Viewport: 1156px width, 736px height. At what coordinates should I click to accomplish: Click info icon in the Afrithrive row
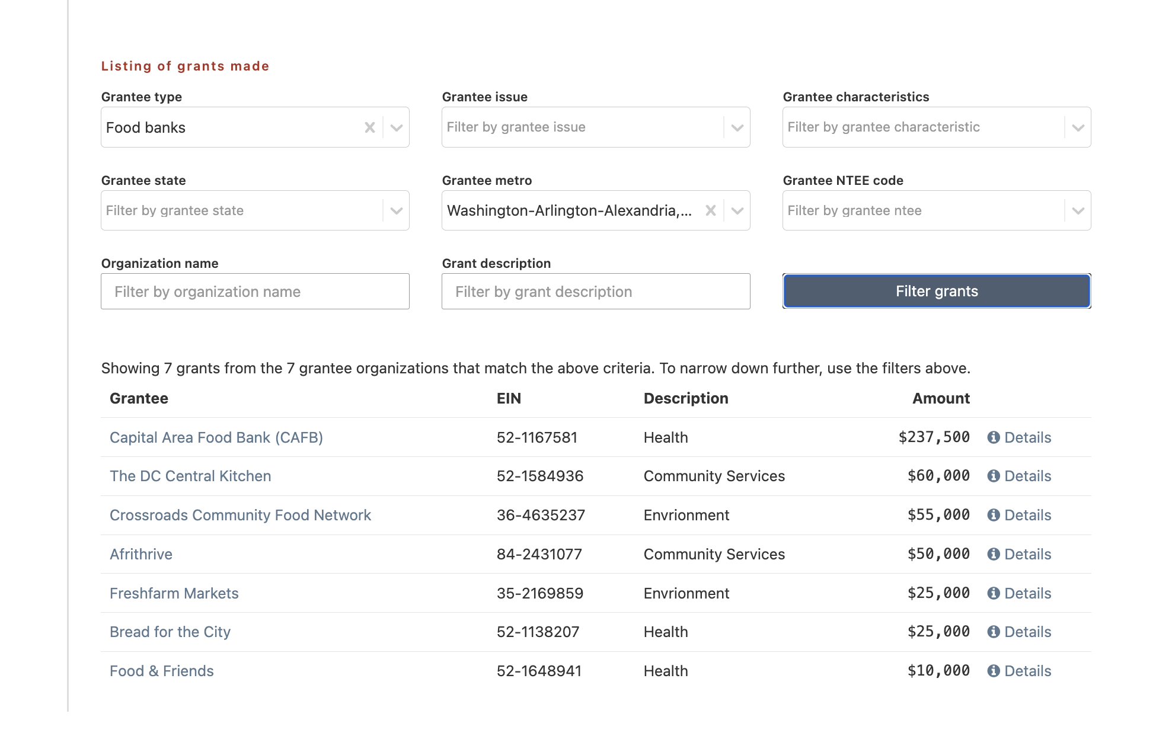[994, 554]
